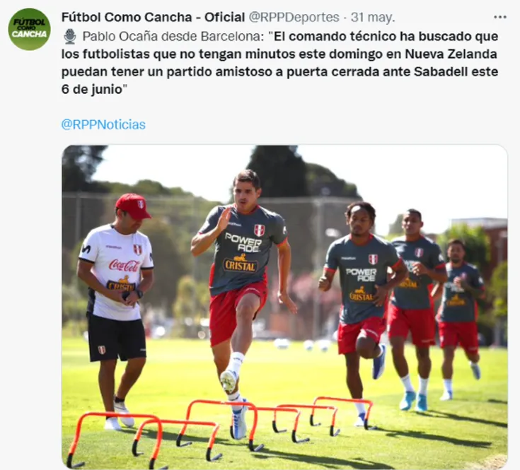Open the tweet's three-dot more options menu
520x470 pixels.
499,17
